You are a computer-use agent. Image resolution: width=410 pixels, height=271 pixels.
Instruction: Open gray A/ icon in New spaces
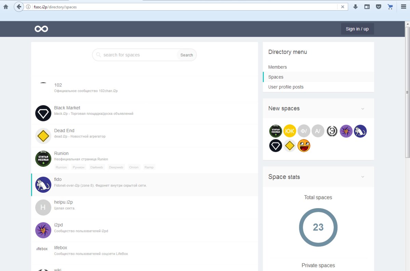click(x=318, y=131)
